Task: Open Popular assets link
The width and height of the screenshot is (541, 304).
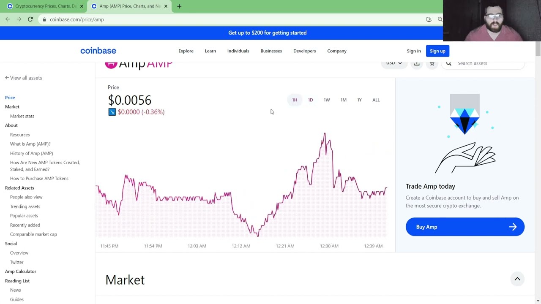Action: [24, 216]
